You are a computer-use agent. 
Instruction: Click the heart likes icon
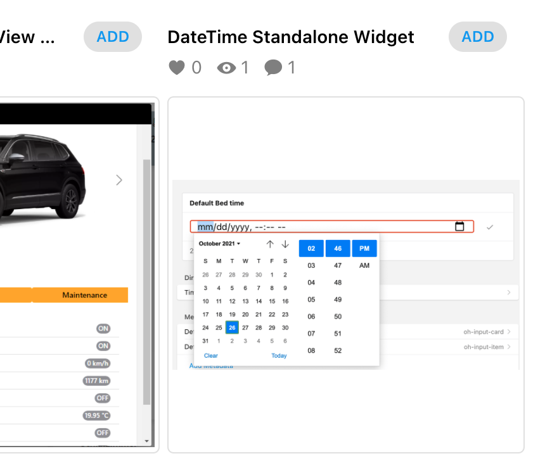(x=177, y=67)
